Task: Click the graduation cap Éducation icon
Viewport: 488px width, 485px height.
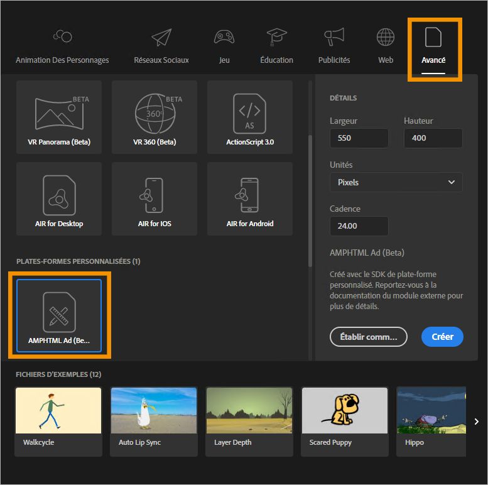Action: (276, 37)
